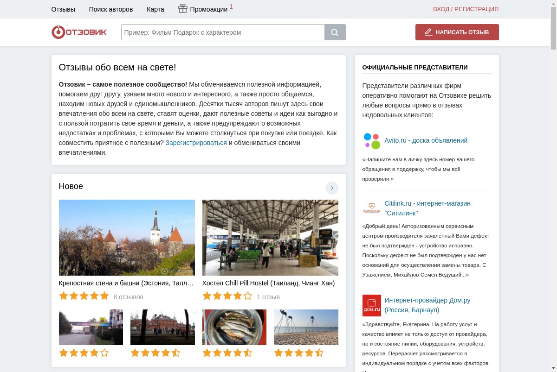557x372 pixels.
Task: Click the Avito.ru - доска объявлений link
Action: coord(426,140)
